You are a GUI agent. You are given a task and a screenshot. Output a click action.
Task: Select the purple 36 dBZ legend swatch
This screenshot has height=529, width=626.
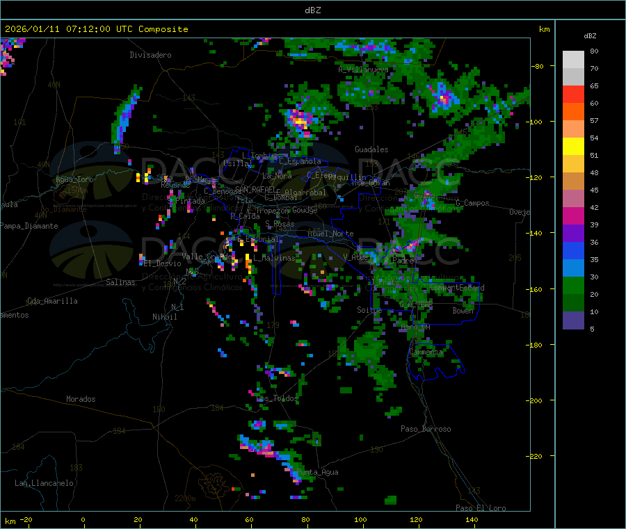573,234
